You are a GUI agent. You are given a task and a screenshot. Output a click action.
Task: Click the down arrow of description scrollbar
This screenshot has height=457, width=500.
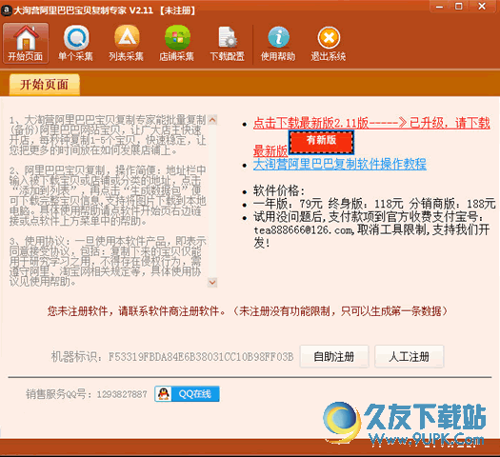coord(212,282)
